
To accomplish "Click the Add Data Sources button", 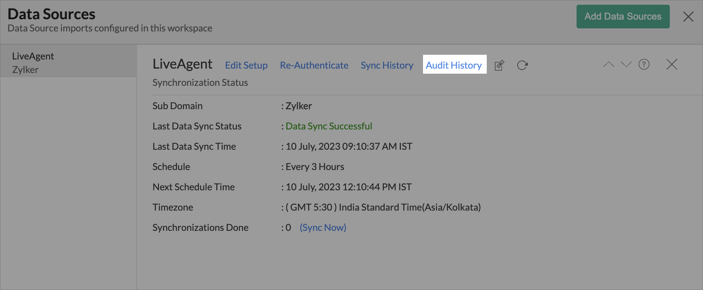I will (x=623, y=17).
